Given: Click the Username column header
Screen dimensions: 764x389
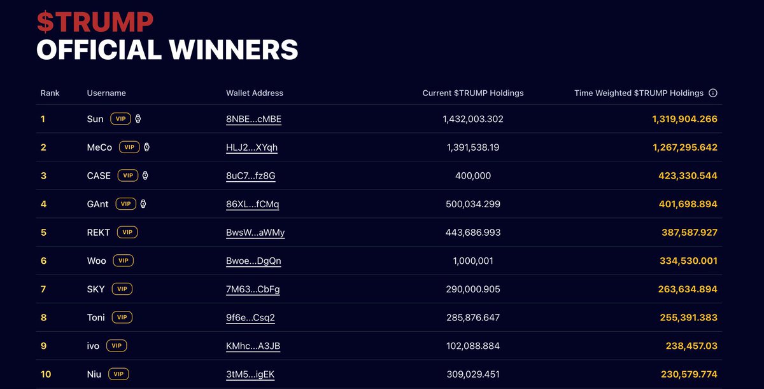Looking at the screenshot, I should pyautogui.click(x=106, y=93).
